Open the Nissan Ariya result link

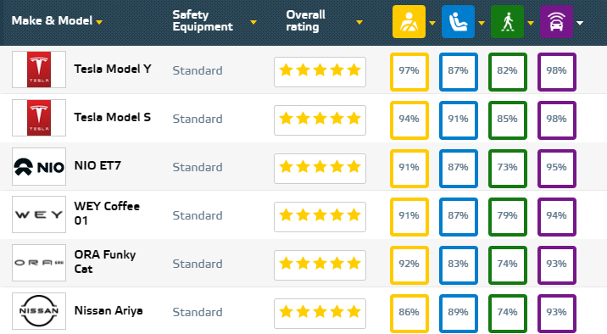[x=109, y=311]
